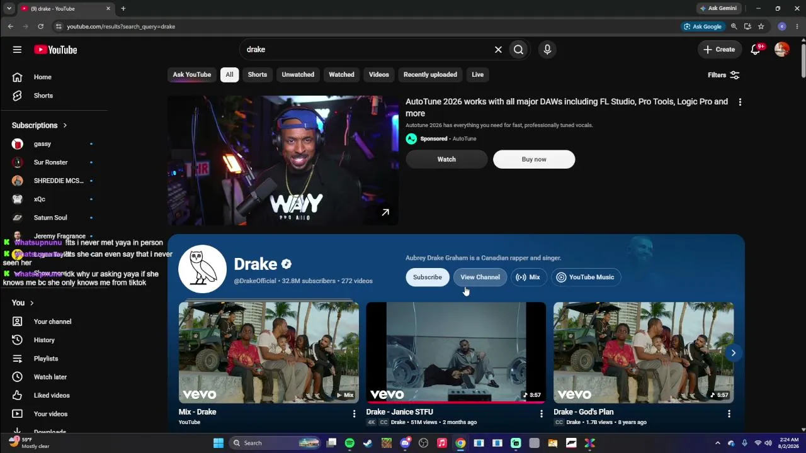
Task: Open the Ask YouTube chip
Action: tap(192, 75)
